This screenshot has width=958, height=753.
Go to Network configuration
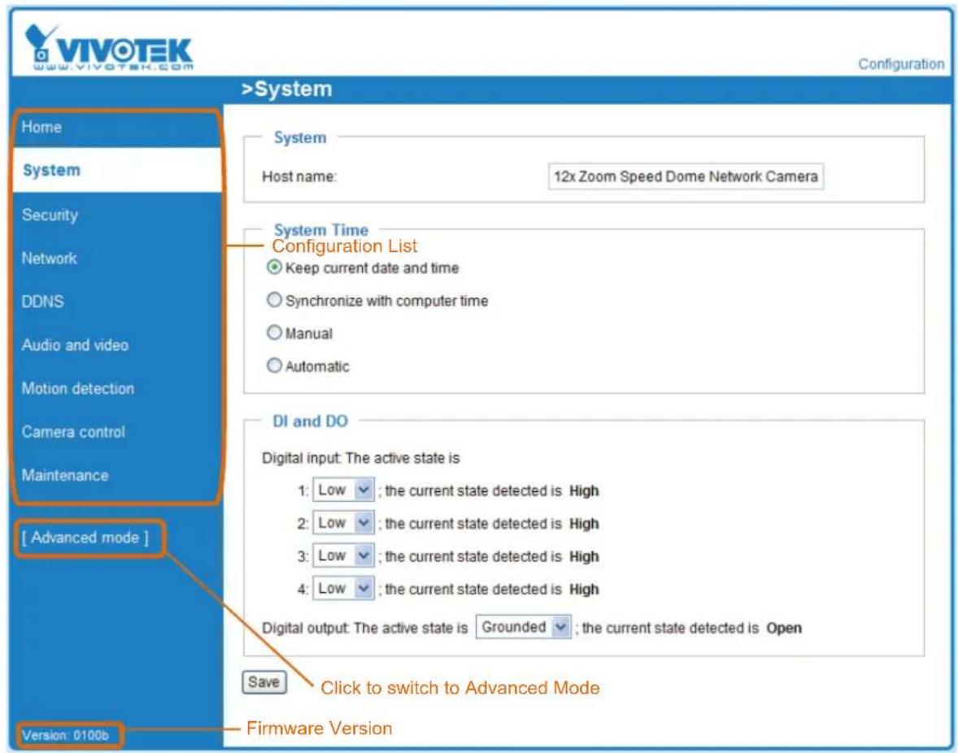click(x=50, y=259)
